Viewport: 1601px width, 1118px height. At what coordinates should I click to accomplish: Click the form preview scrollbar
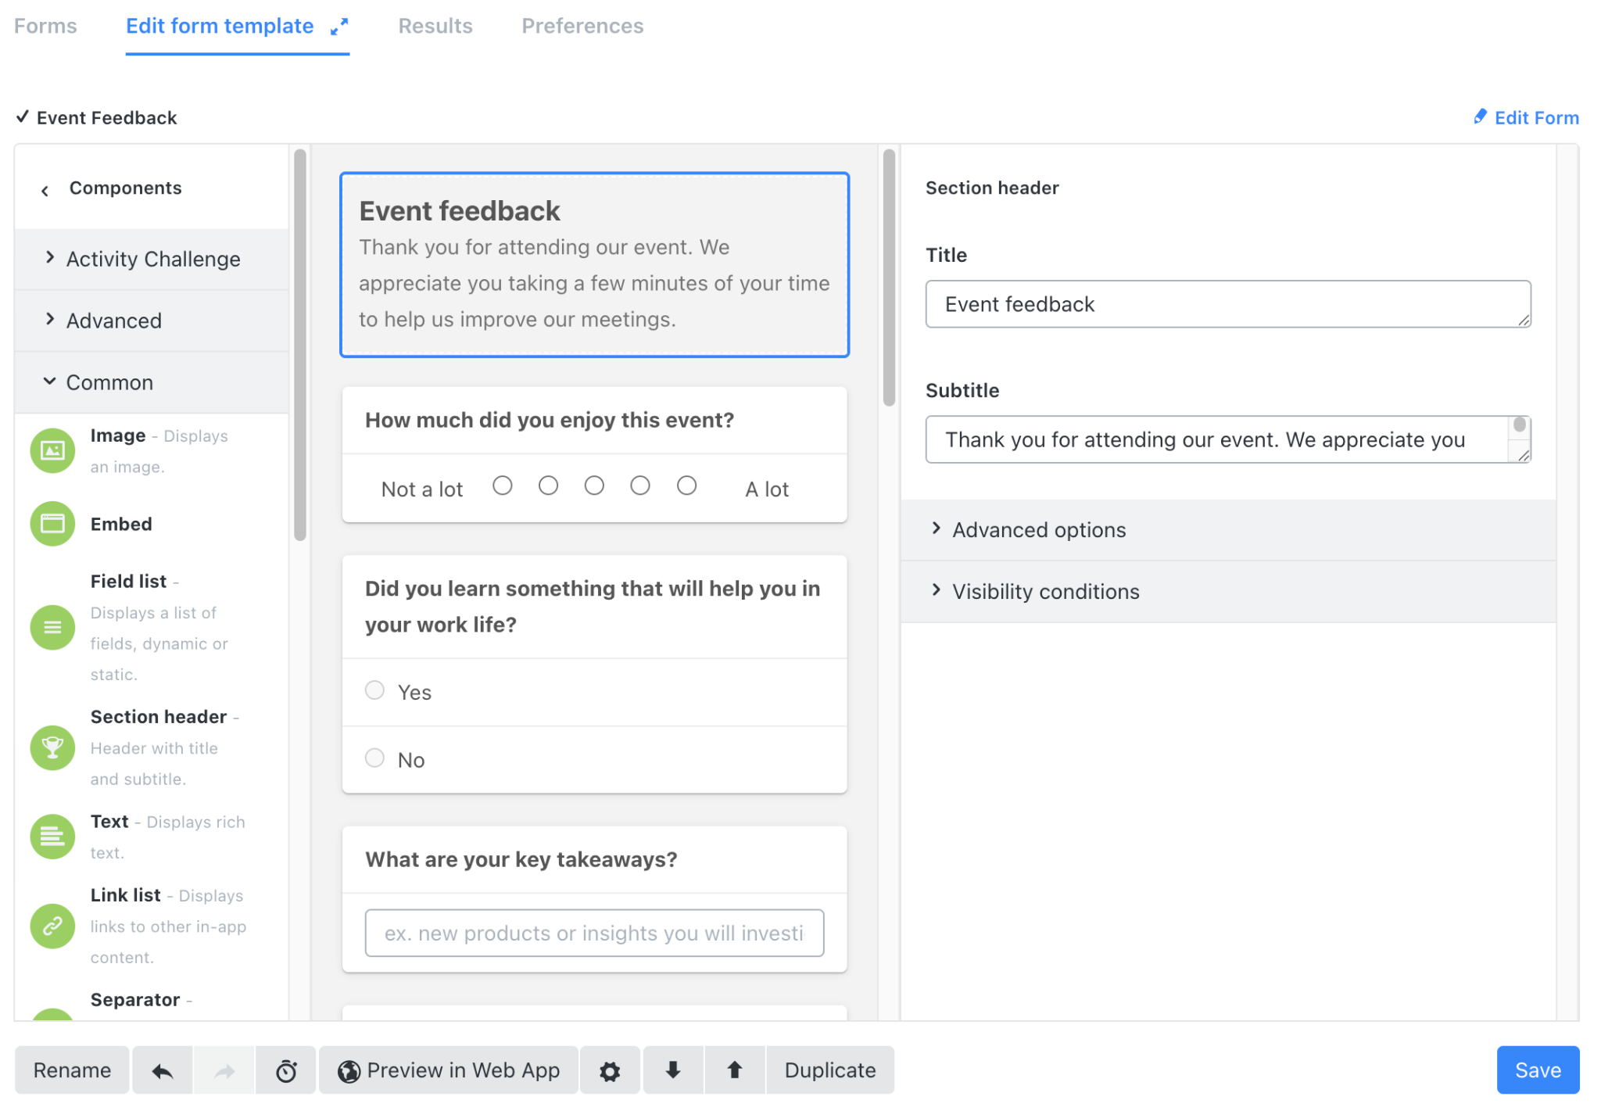[x=889, y=278]
